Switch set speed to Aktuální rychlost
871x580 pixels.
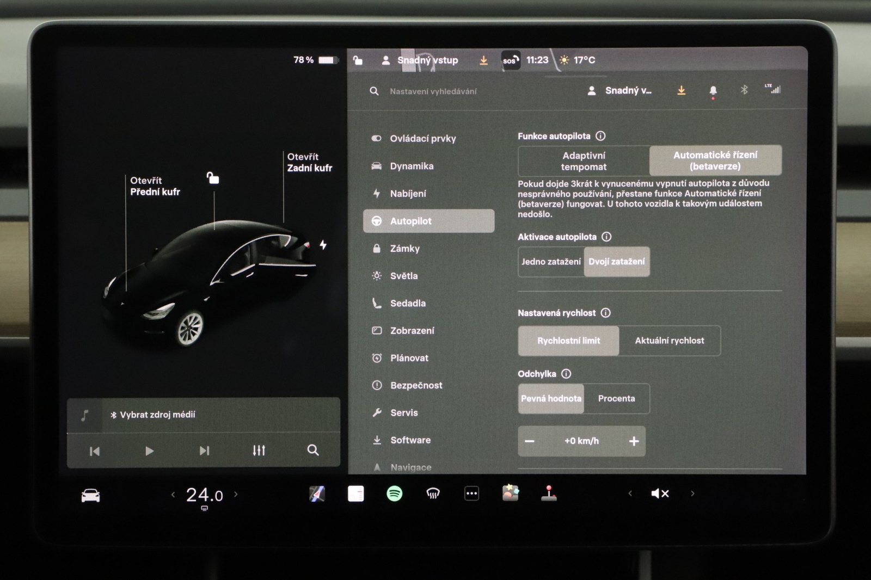pos(669,341)
